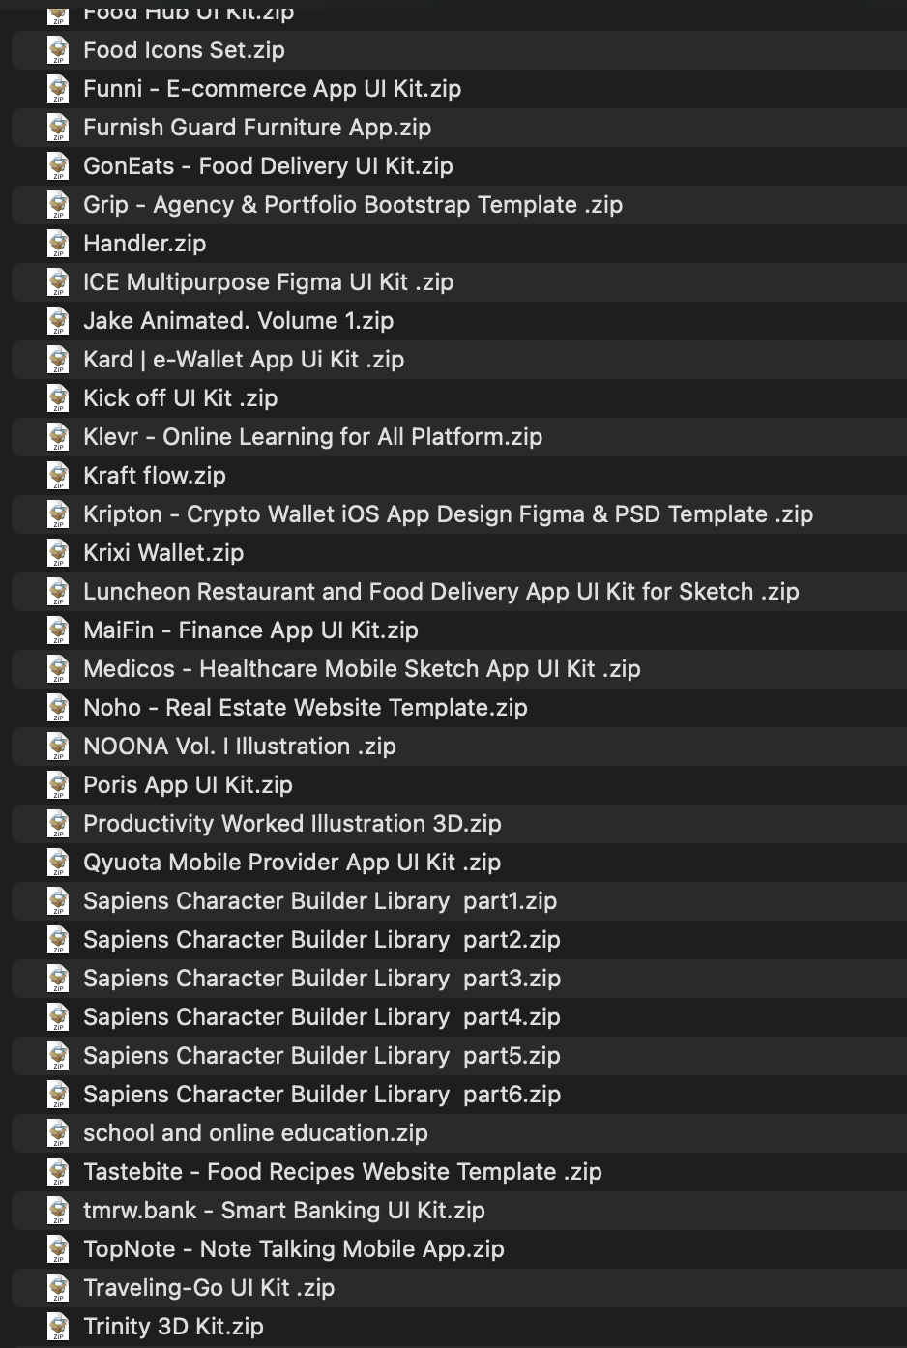Select TopNote - Note Talking Mobile App.zip

pyautogui.click(x=293, y=1249)
